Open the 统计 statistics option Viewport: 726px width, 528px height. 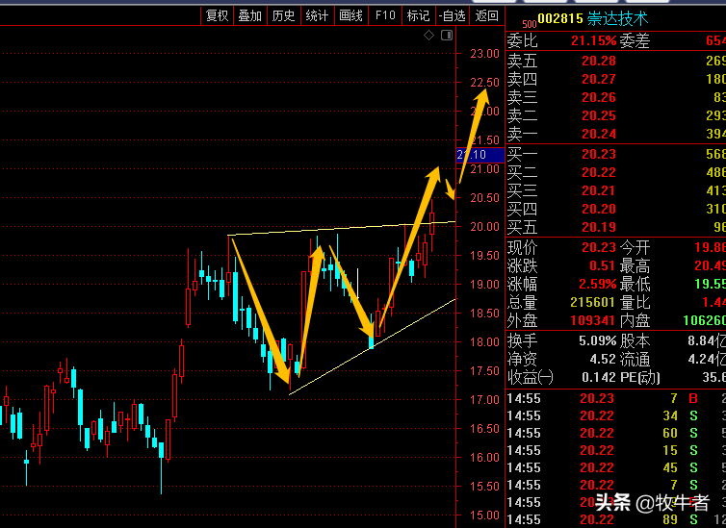pyautogui.click(x=317, y=15)
